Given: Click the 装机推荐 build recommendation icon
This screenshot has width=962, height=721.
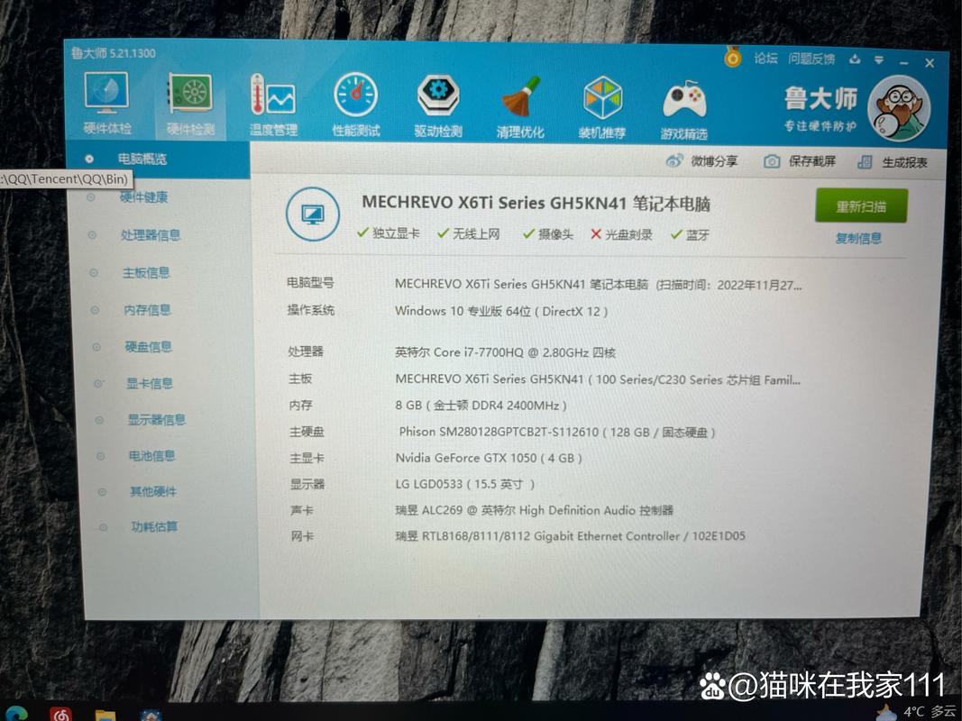Looking at the screenshot, I should [601, 102].
